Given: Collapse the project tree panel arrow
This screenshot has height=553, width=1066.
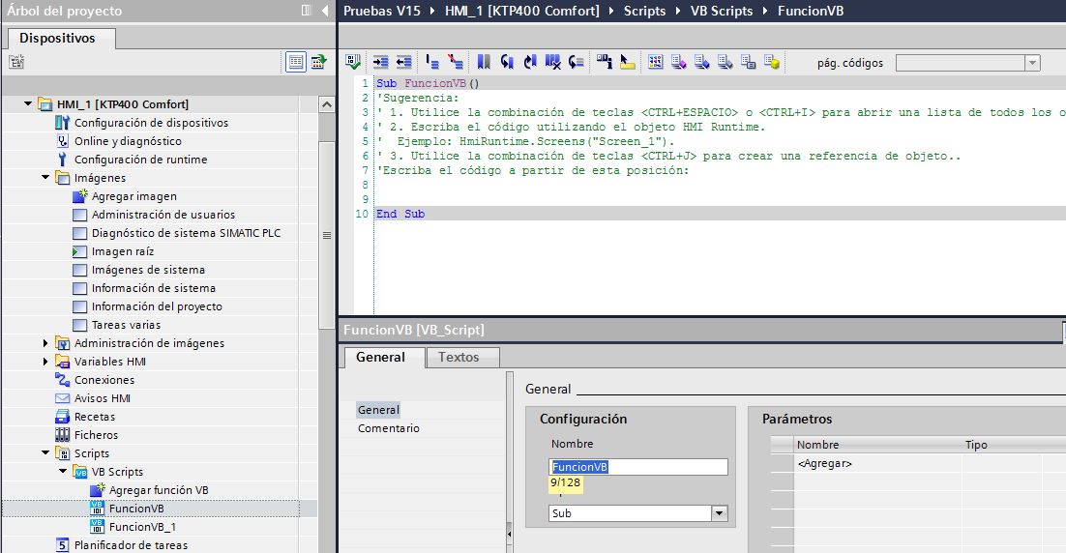Looking at the screenshot, I should (325, 11).
